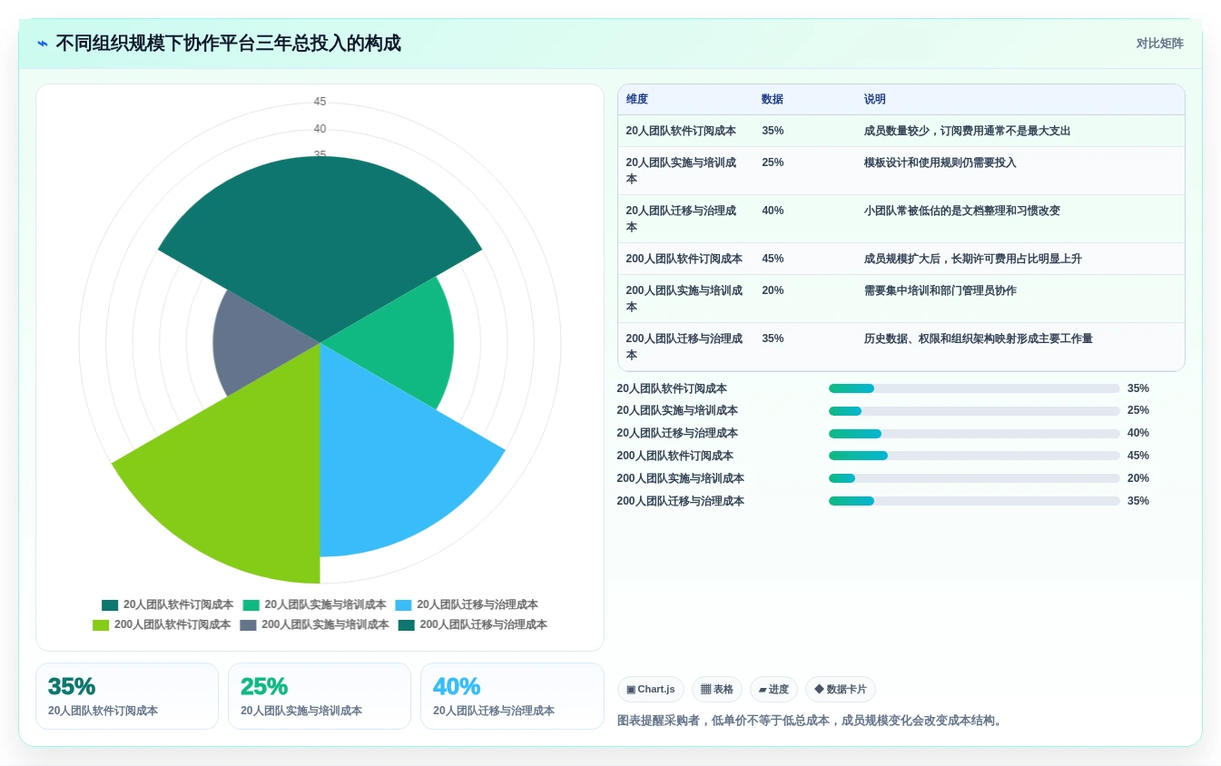Viewport: 1221px width, 766px height.
Task: Click description 需要集中培训和部门管理员协作
Action: tap(940, 290)
